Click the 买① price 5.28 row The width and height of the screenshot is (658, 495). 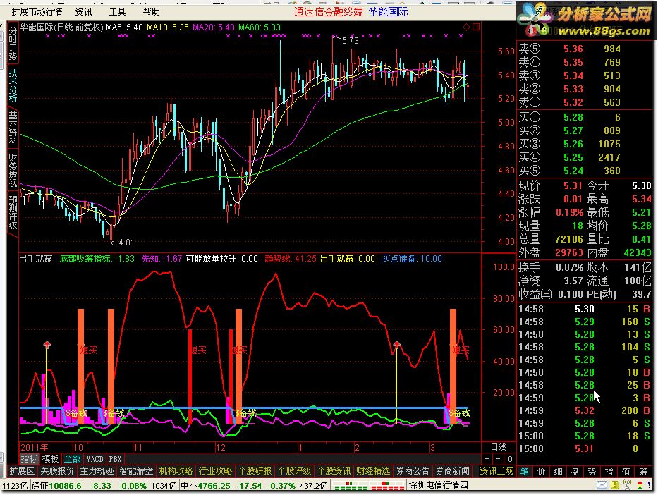click(x=585, y=117)
